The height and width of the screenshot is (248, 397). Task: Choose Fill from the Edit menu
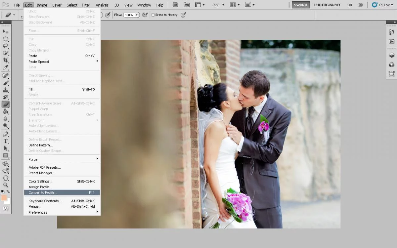[x=62, y=89]
